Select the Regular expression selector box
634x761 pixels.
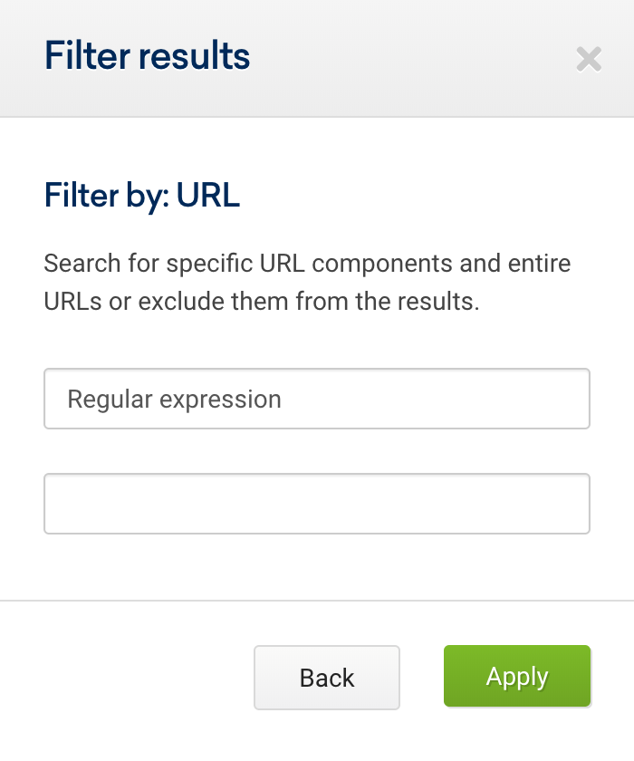point(317,399)
